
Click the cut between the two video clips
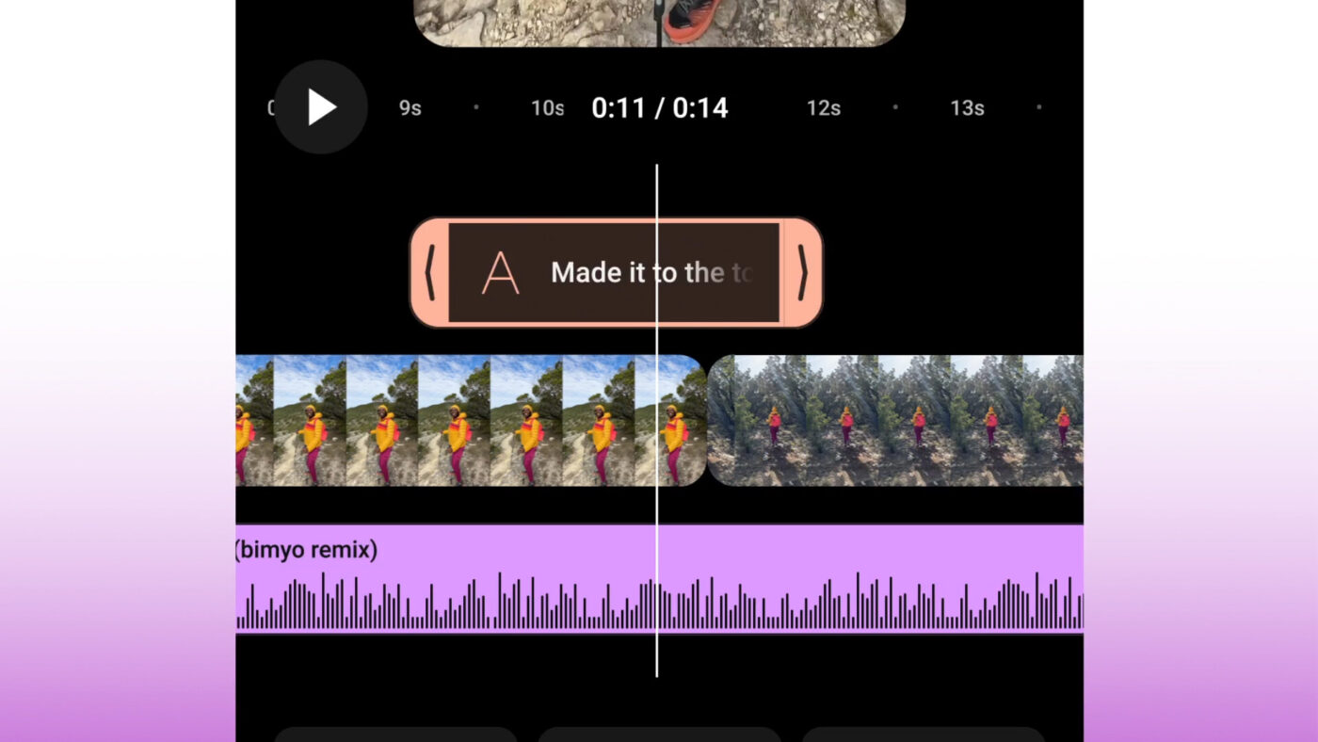(707, 420)
